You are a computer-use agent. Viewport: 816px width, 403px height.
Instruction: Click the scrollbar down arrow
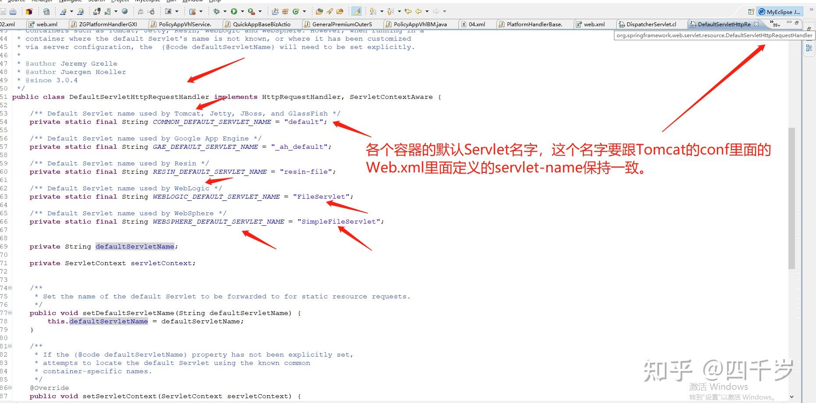[791, 397]
